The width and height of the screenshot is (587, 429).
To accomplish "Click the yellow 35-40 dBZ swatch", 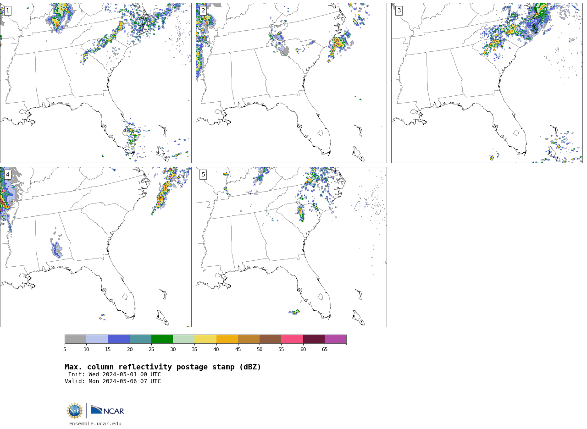I will point(205,339).
